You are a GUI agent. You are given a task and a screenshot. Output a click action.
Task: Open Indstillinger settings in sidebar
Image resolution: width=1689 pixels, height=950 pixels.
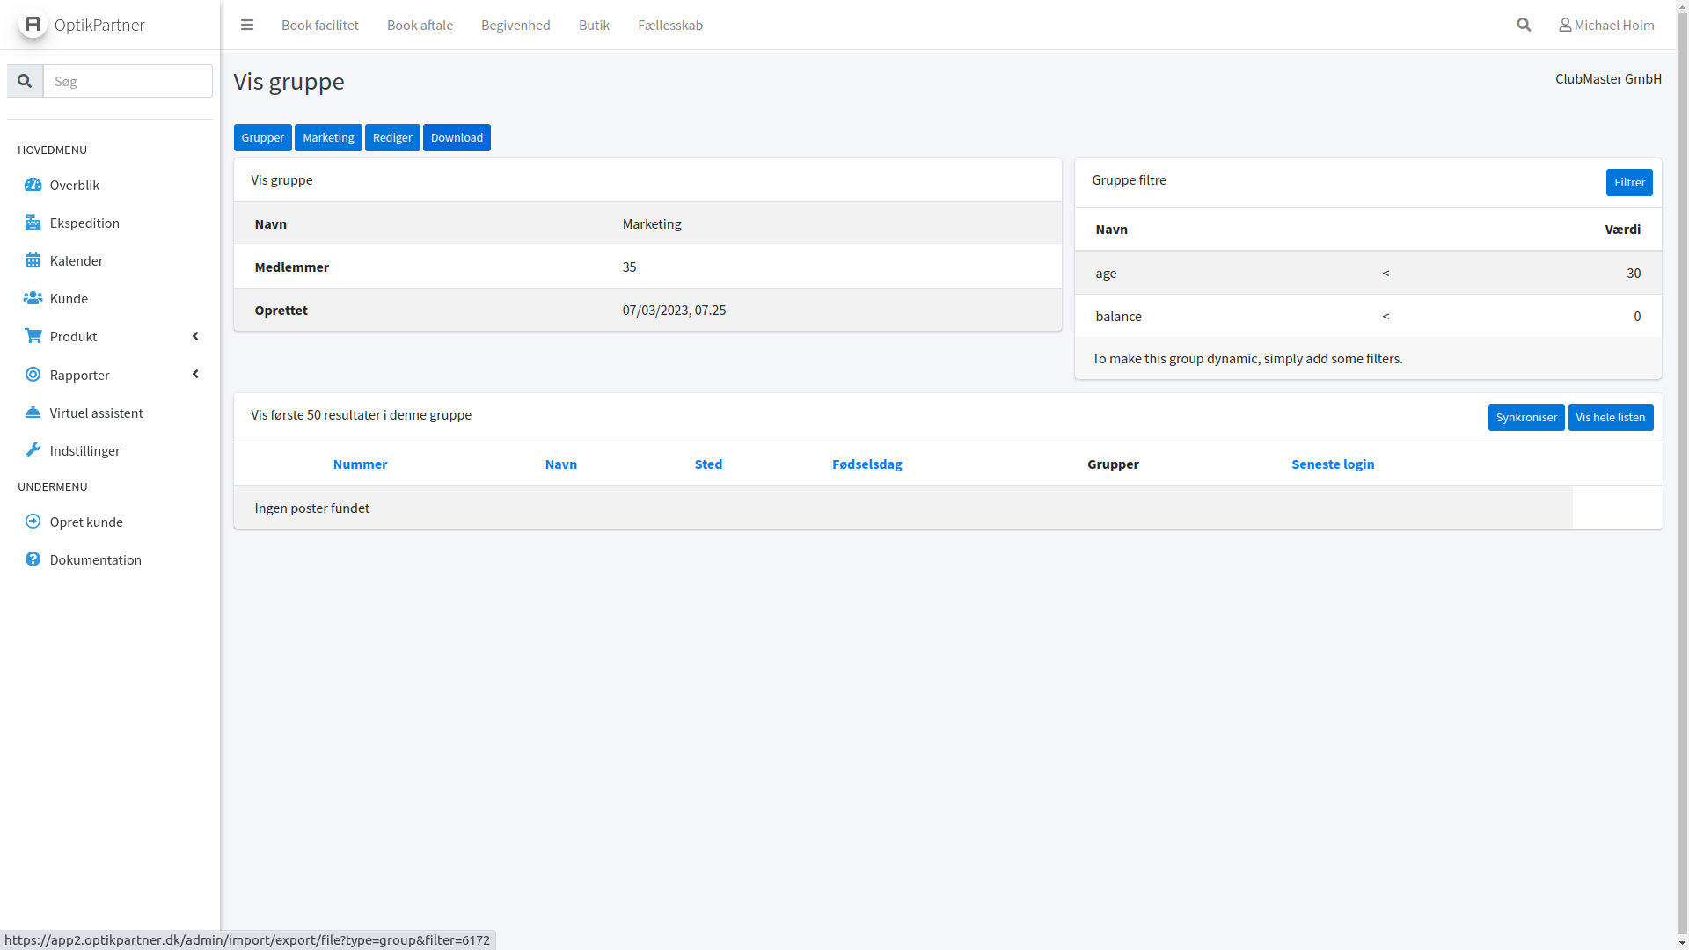(x=84, y=450)
